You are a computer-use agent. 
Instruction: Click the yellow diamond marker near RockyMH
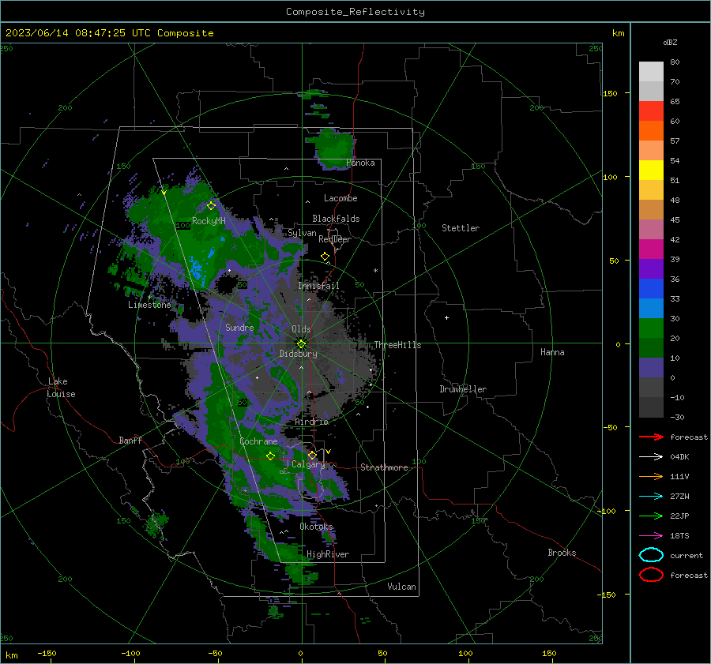(211, 206)
